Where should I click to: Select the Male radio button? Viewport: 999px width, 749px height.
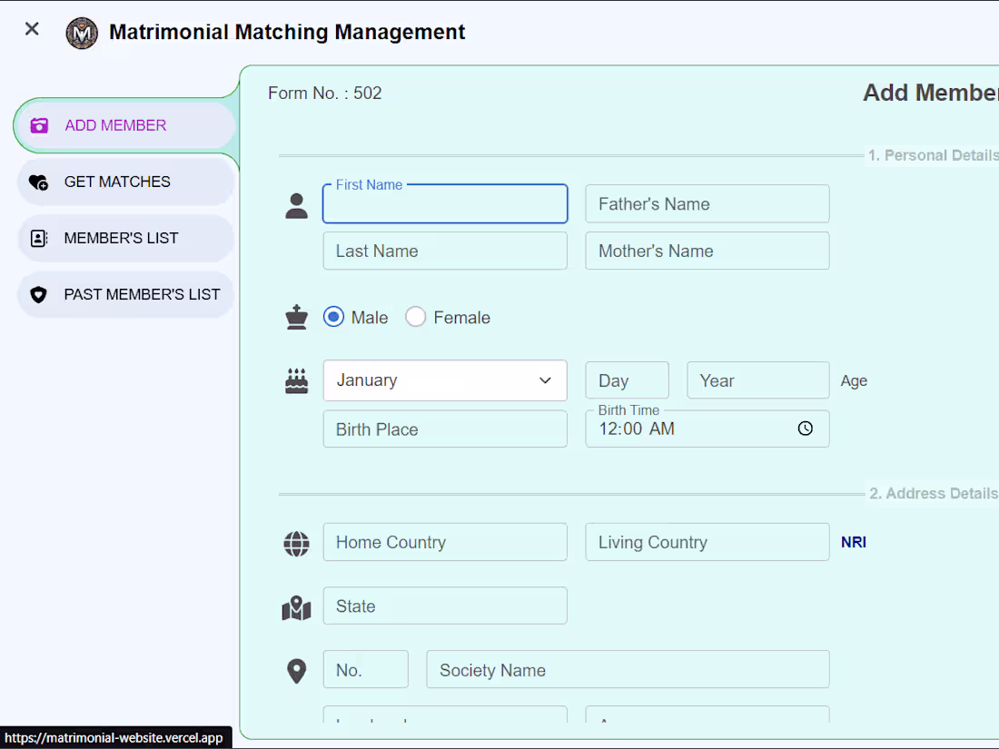pos(333,317)
